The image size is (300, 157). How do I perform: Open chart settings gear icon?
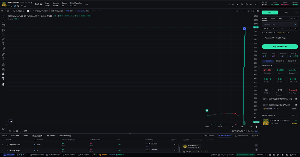248,11
